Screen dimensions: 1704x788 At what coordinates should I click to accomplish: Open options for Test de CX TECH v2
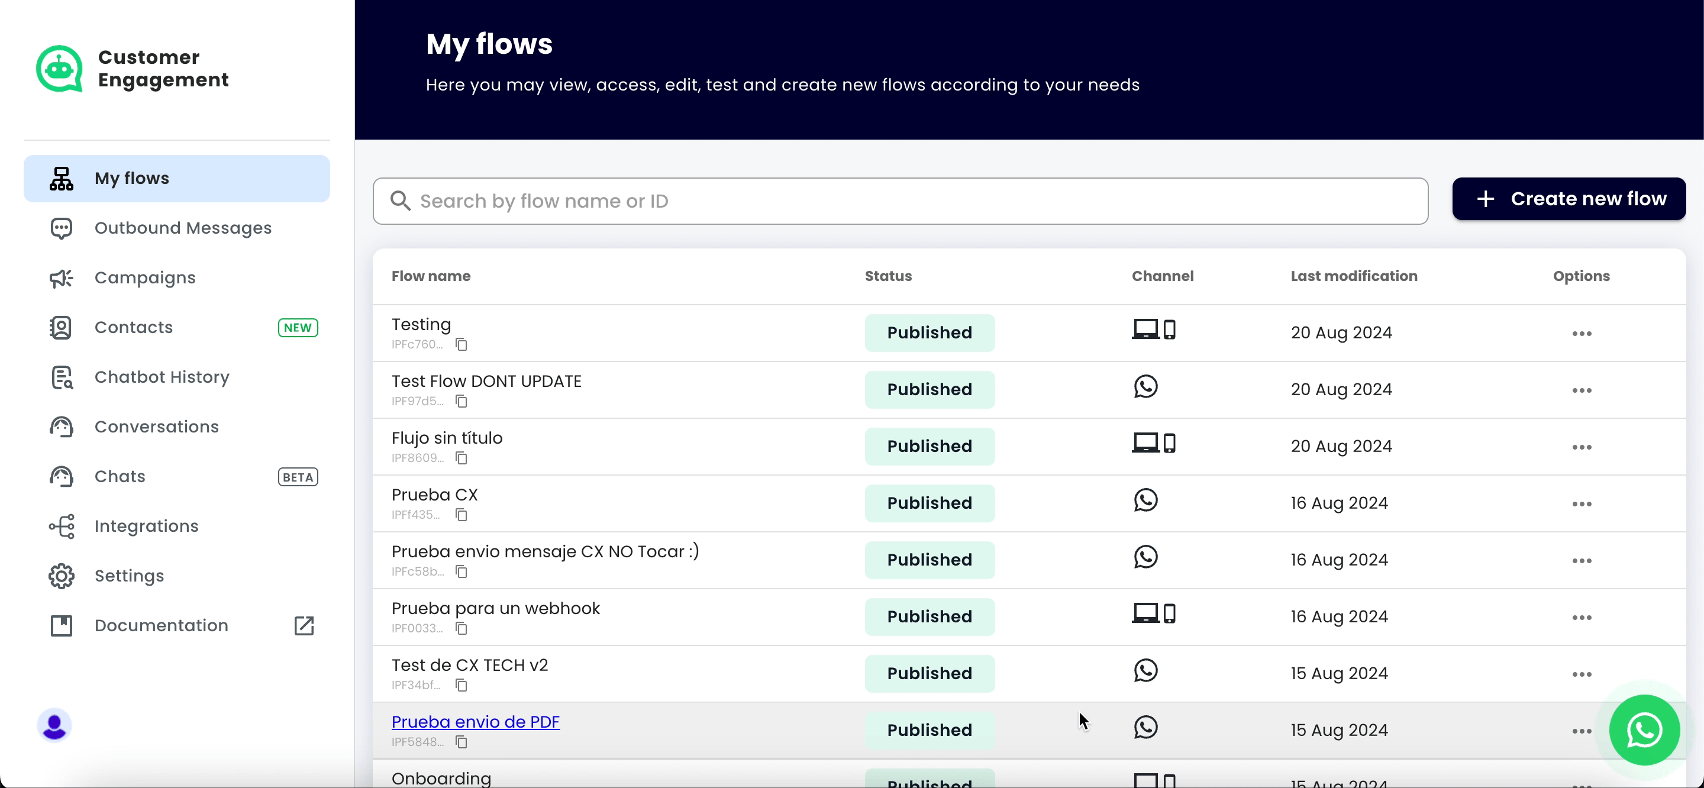1582,673
